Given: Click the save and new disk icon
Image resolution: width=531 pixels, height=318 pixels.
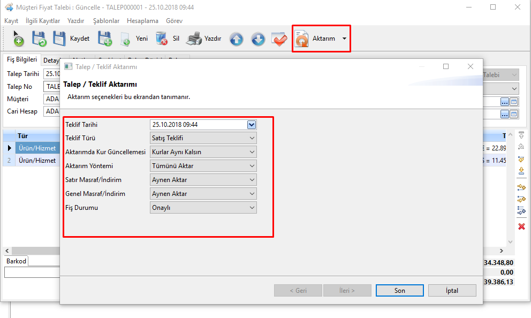Looking at the screenshot, I should [x=104, y=39].
